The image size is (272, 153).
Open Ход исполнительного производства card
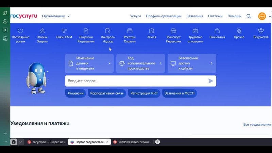point(140,63)
